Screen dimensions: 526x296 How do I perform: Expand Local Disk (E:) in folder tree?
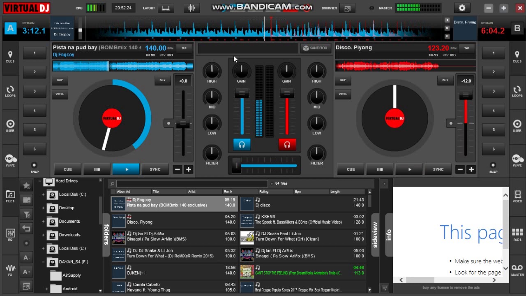[43, 248]
